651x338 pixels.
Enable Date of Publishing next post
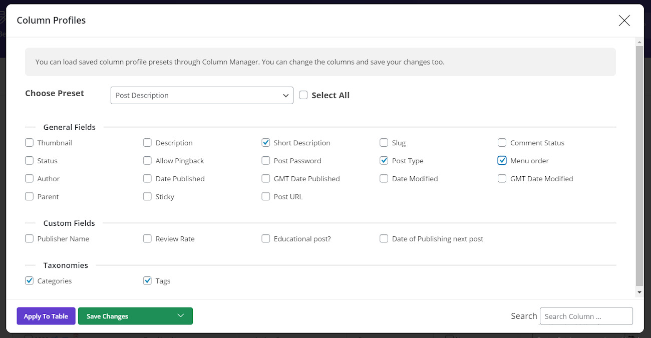pos(384,239)
